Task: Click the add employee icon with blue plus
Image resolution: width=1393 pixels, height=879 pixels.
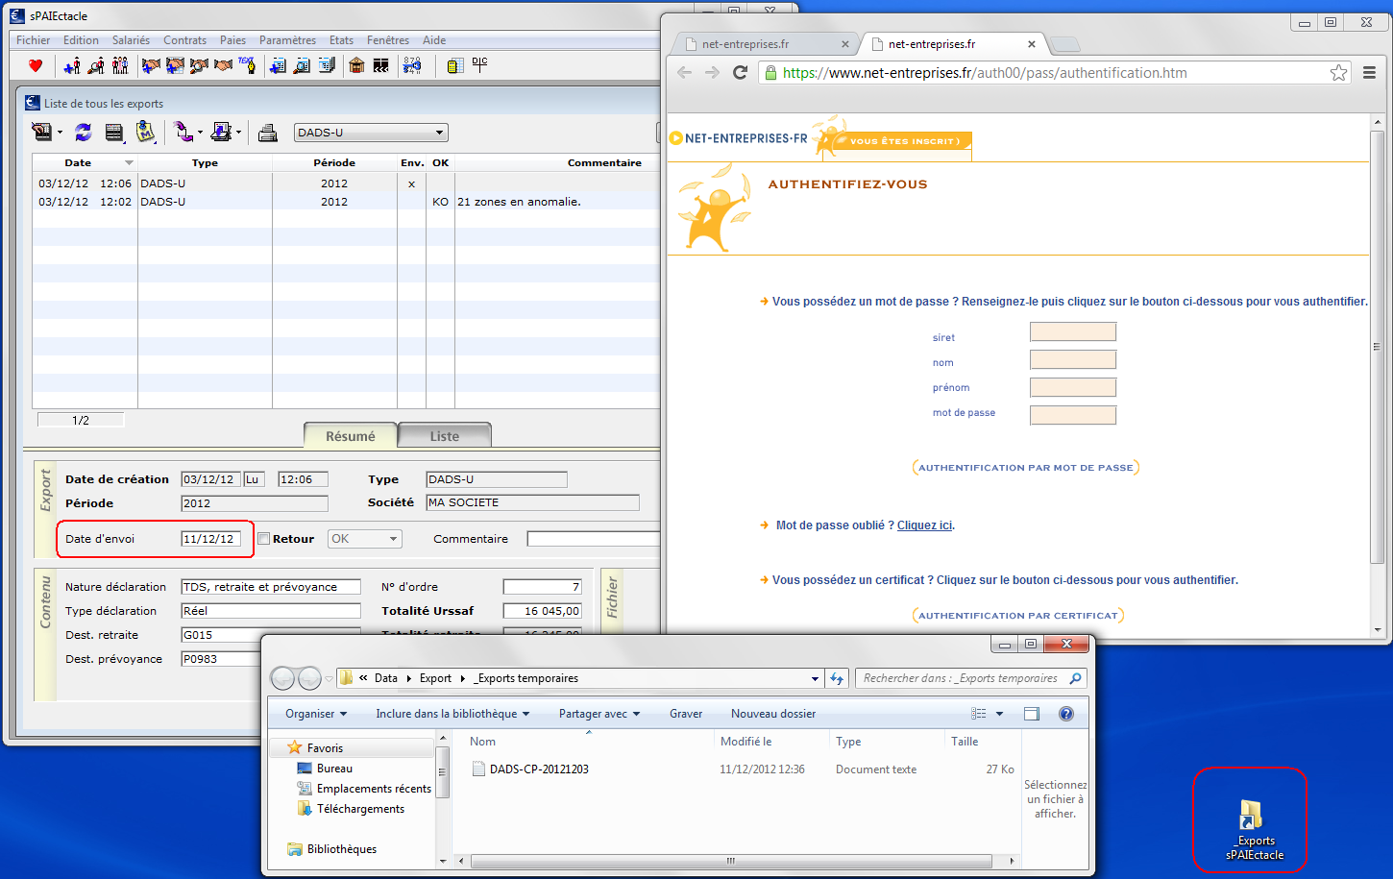Action: tap(72, 65)
